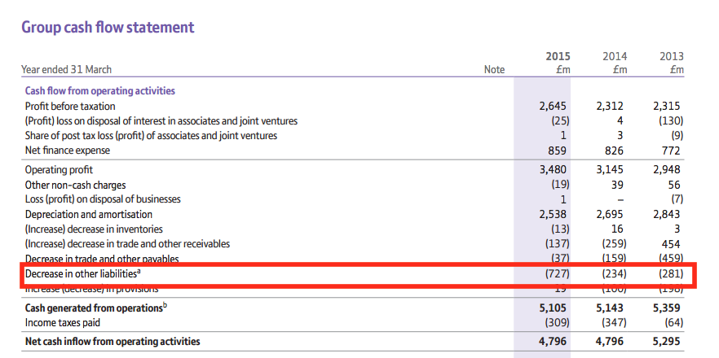This screenshot has width=719, height=358.
Task: Click the (727) value in highlighted row
Action: click(556, 274)
